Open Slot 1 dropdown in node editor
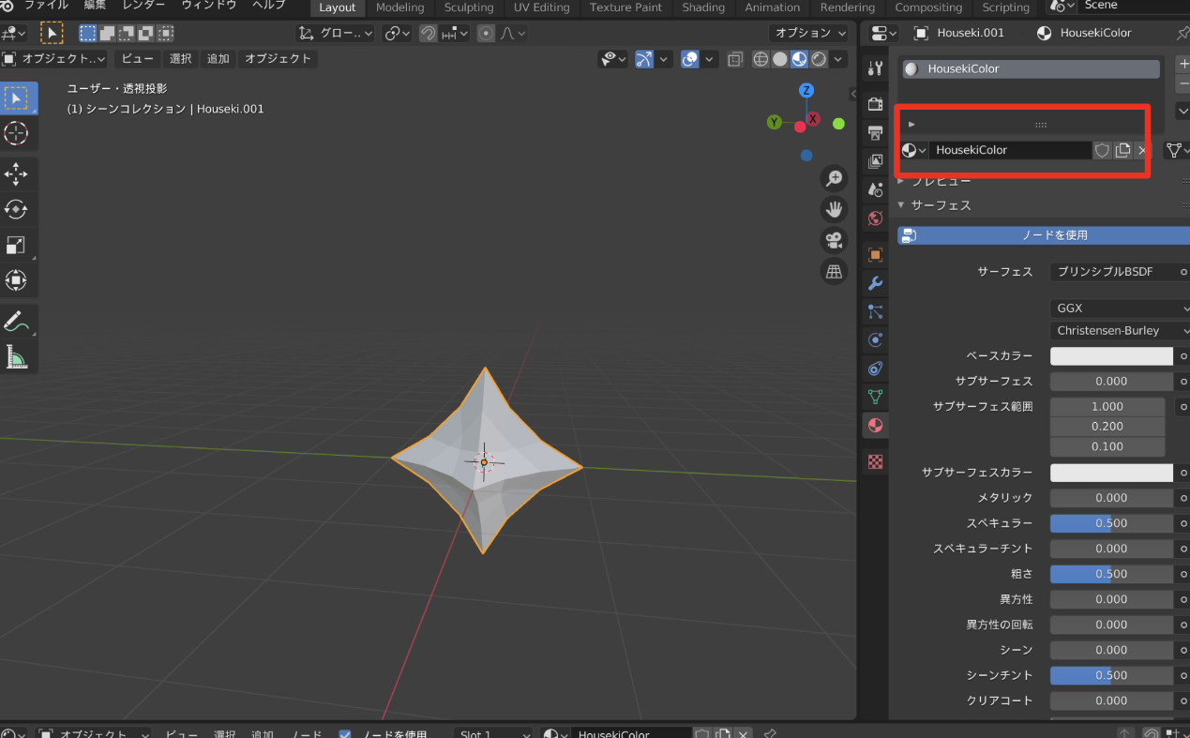 coord(493,733)
